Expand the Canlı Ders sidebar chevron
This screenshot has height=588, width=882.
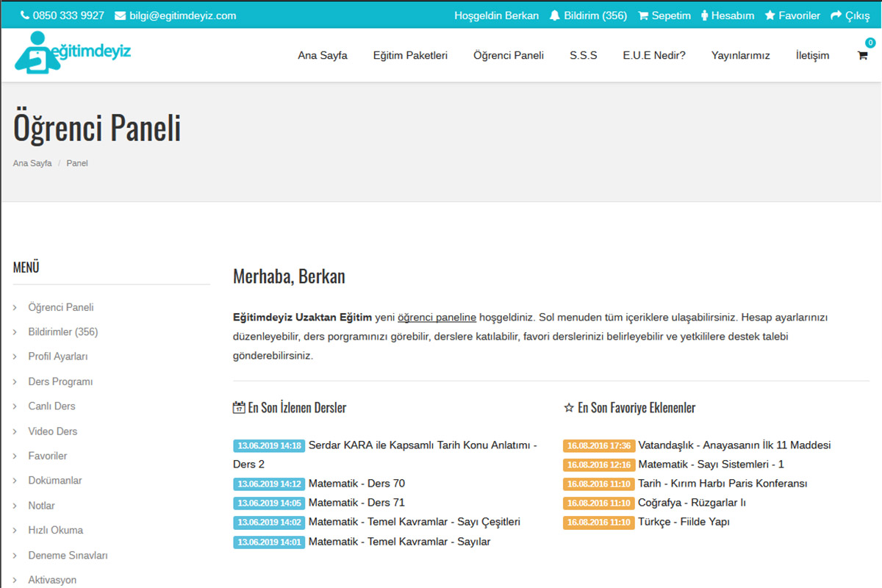pyautogui.click(x=15, y=406)
